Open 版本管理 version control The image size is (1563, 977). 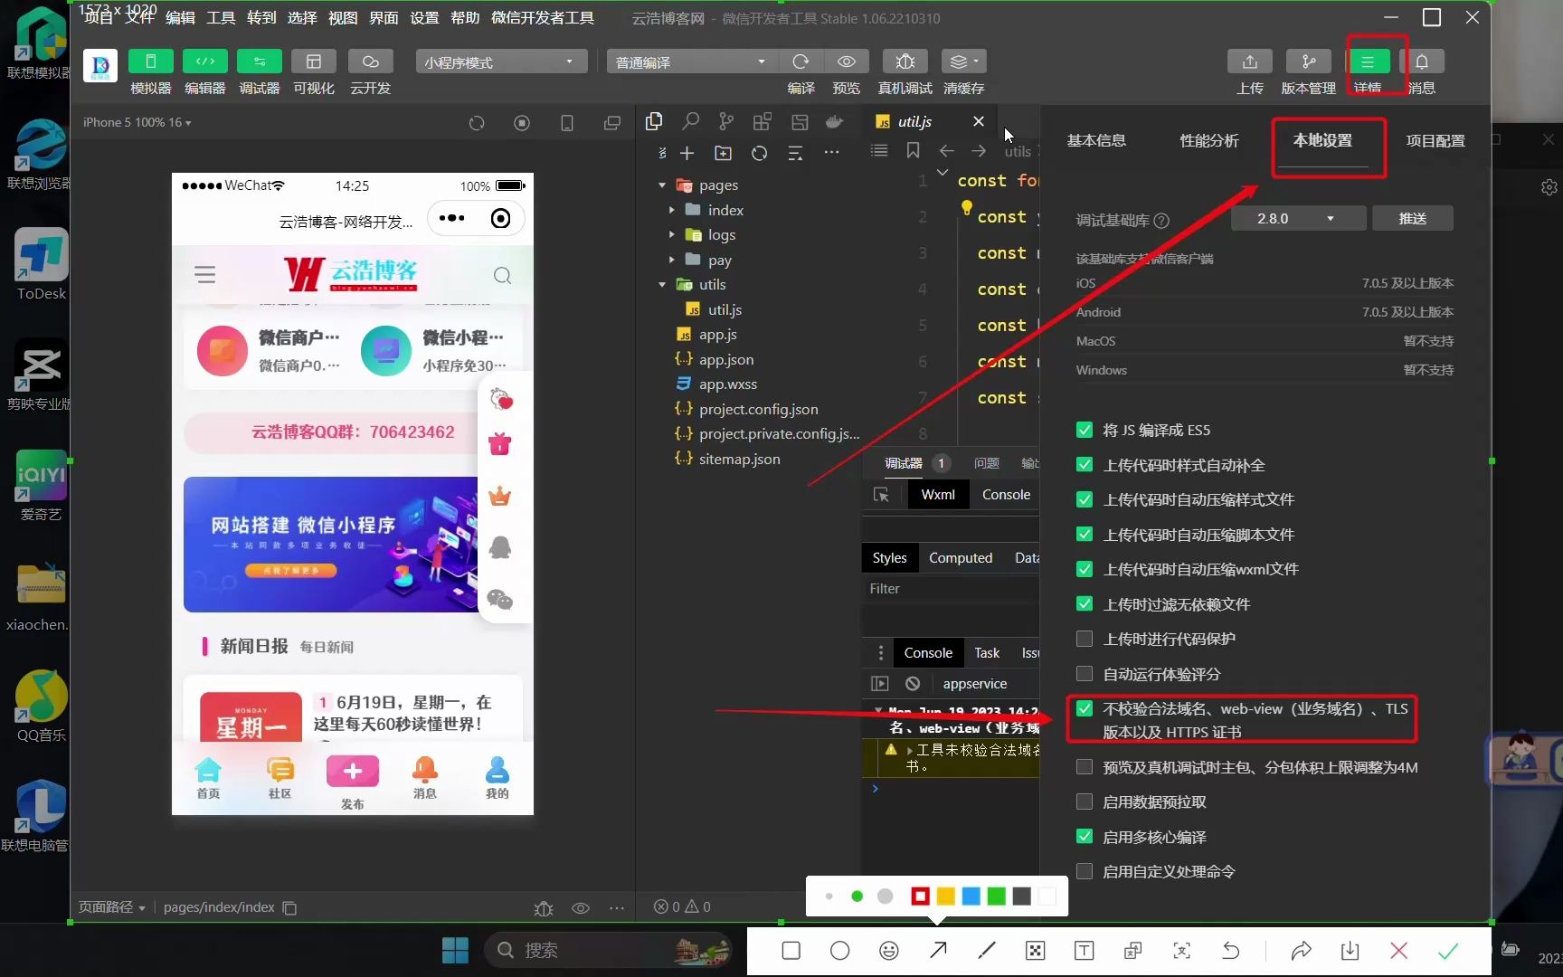[1309, 62]
